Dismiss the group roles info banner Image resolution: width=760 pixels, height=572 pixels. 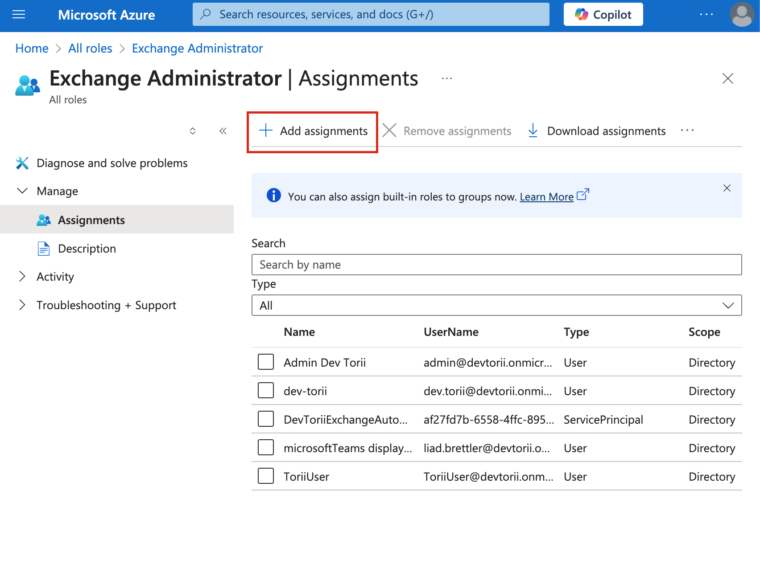pos(727,188)
